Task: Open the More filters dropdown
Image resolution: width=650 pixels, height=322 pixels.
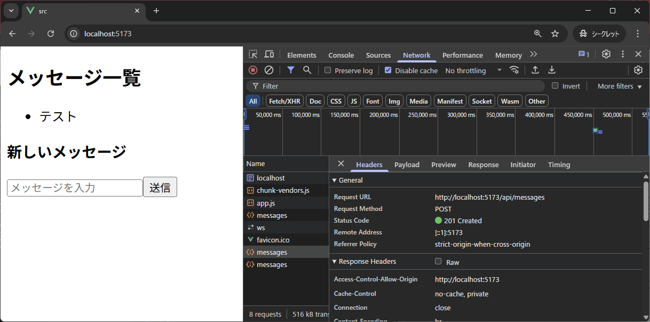Action: click(x=619, y=86)
